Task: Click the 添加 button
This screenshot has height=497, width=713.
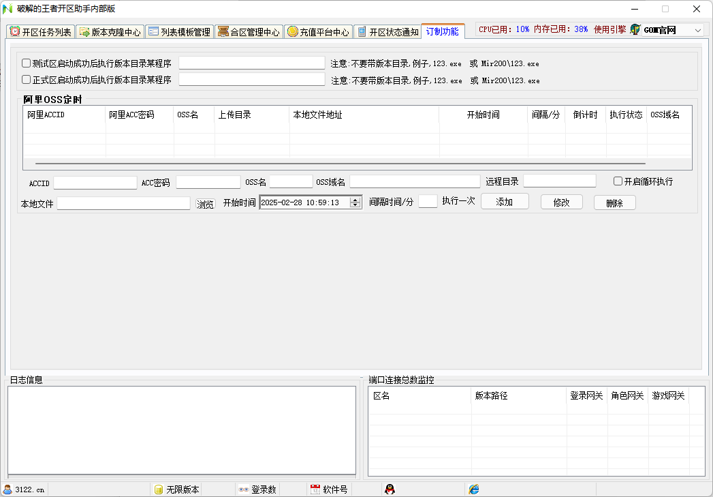Action: 505,202
